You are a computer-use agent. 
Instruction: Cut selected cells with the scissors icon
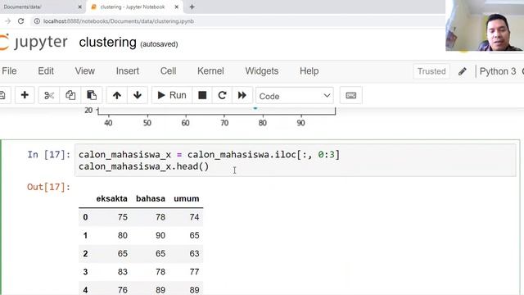coord(49,95)
